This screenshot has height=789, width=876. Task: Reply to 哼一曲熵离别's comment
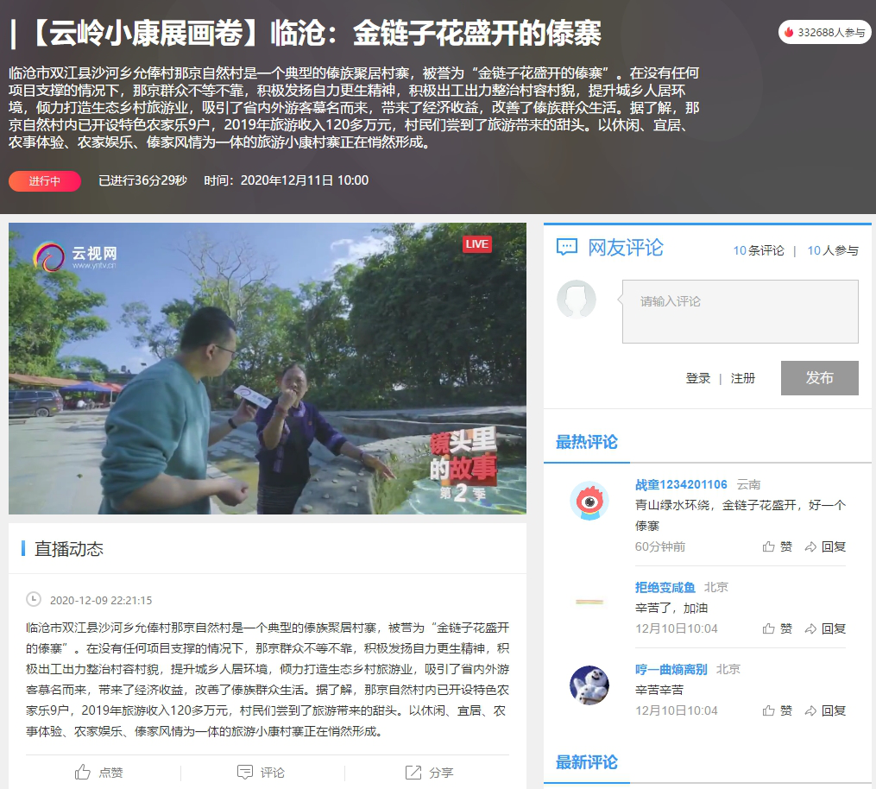[825, 710]
